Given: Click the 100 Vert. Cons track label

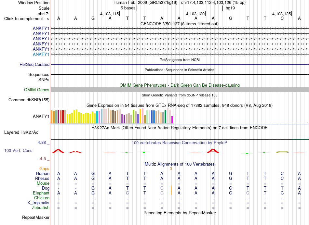Looking at the screenshot, I should [x=18, y=150].
